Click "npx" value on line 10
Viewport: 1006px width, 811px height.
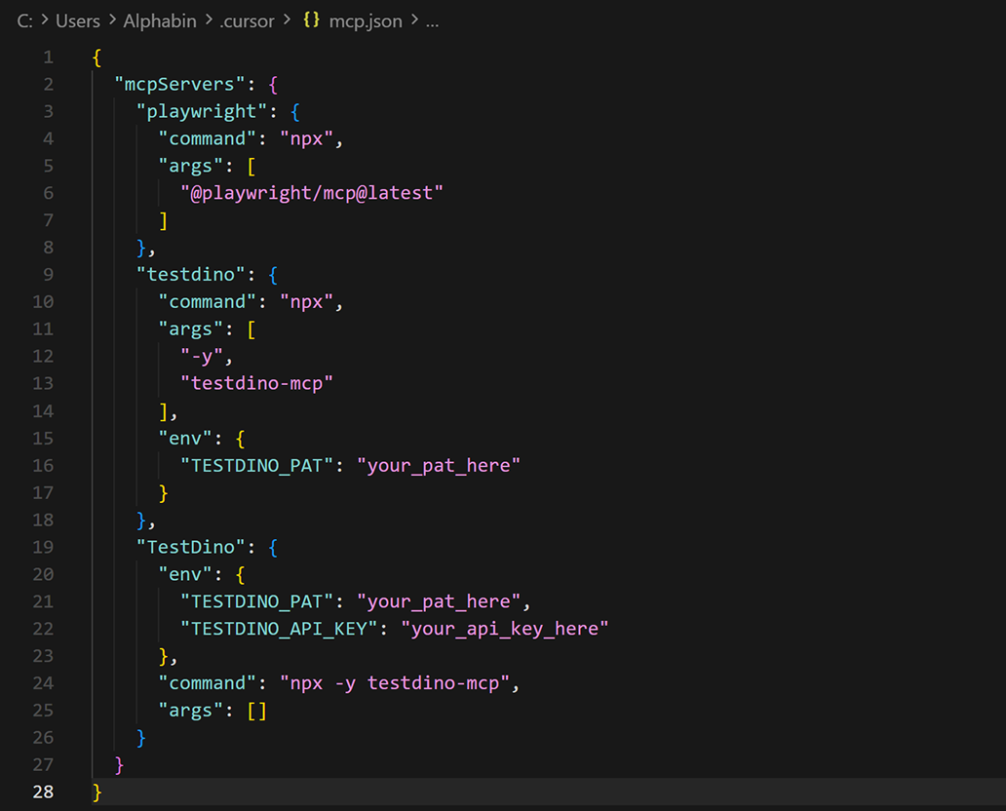pyautogui.click(x=307, y=301)
